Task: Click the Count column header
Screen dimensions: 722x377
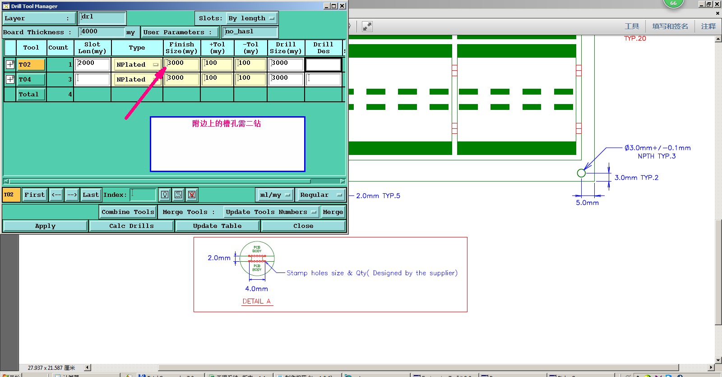Action: tap(58, 47)
